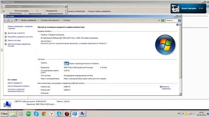Launch Google Chrome from the taskbar
The image size is (209, 117).
[44, 114]
